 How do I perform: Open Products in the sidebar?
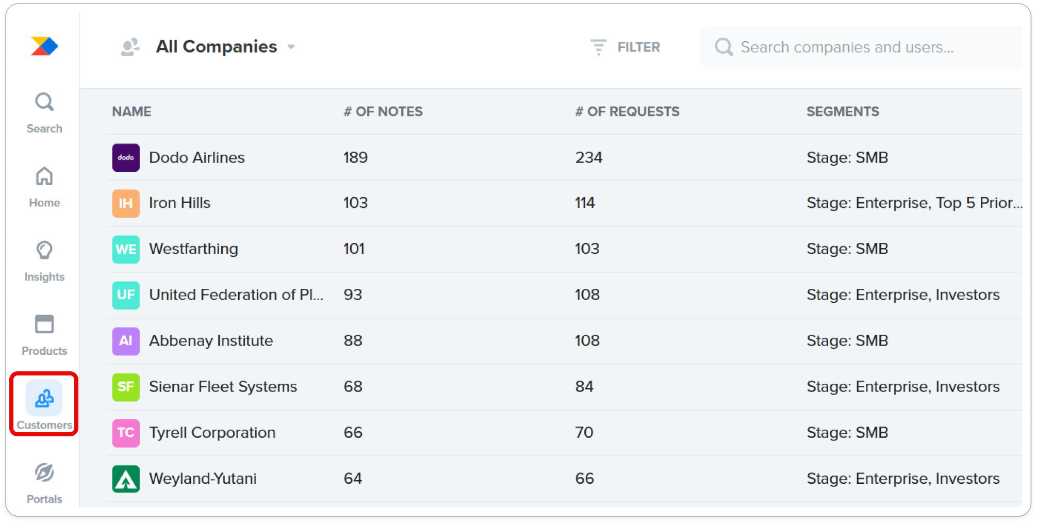pos(44,335)
